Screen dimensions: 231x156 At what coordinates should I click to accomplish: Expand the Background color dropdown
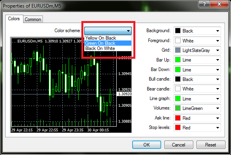tap(197, 31)
